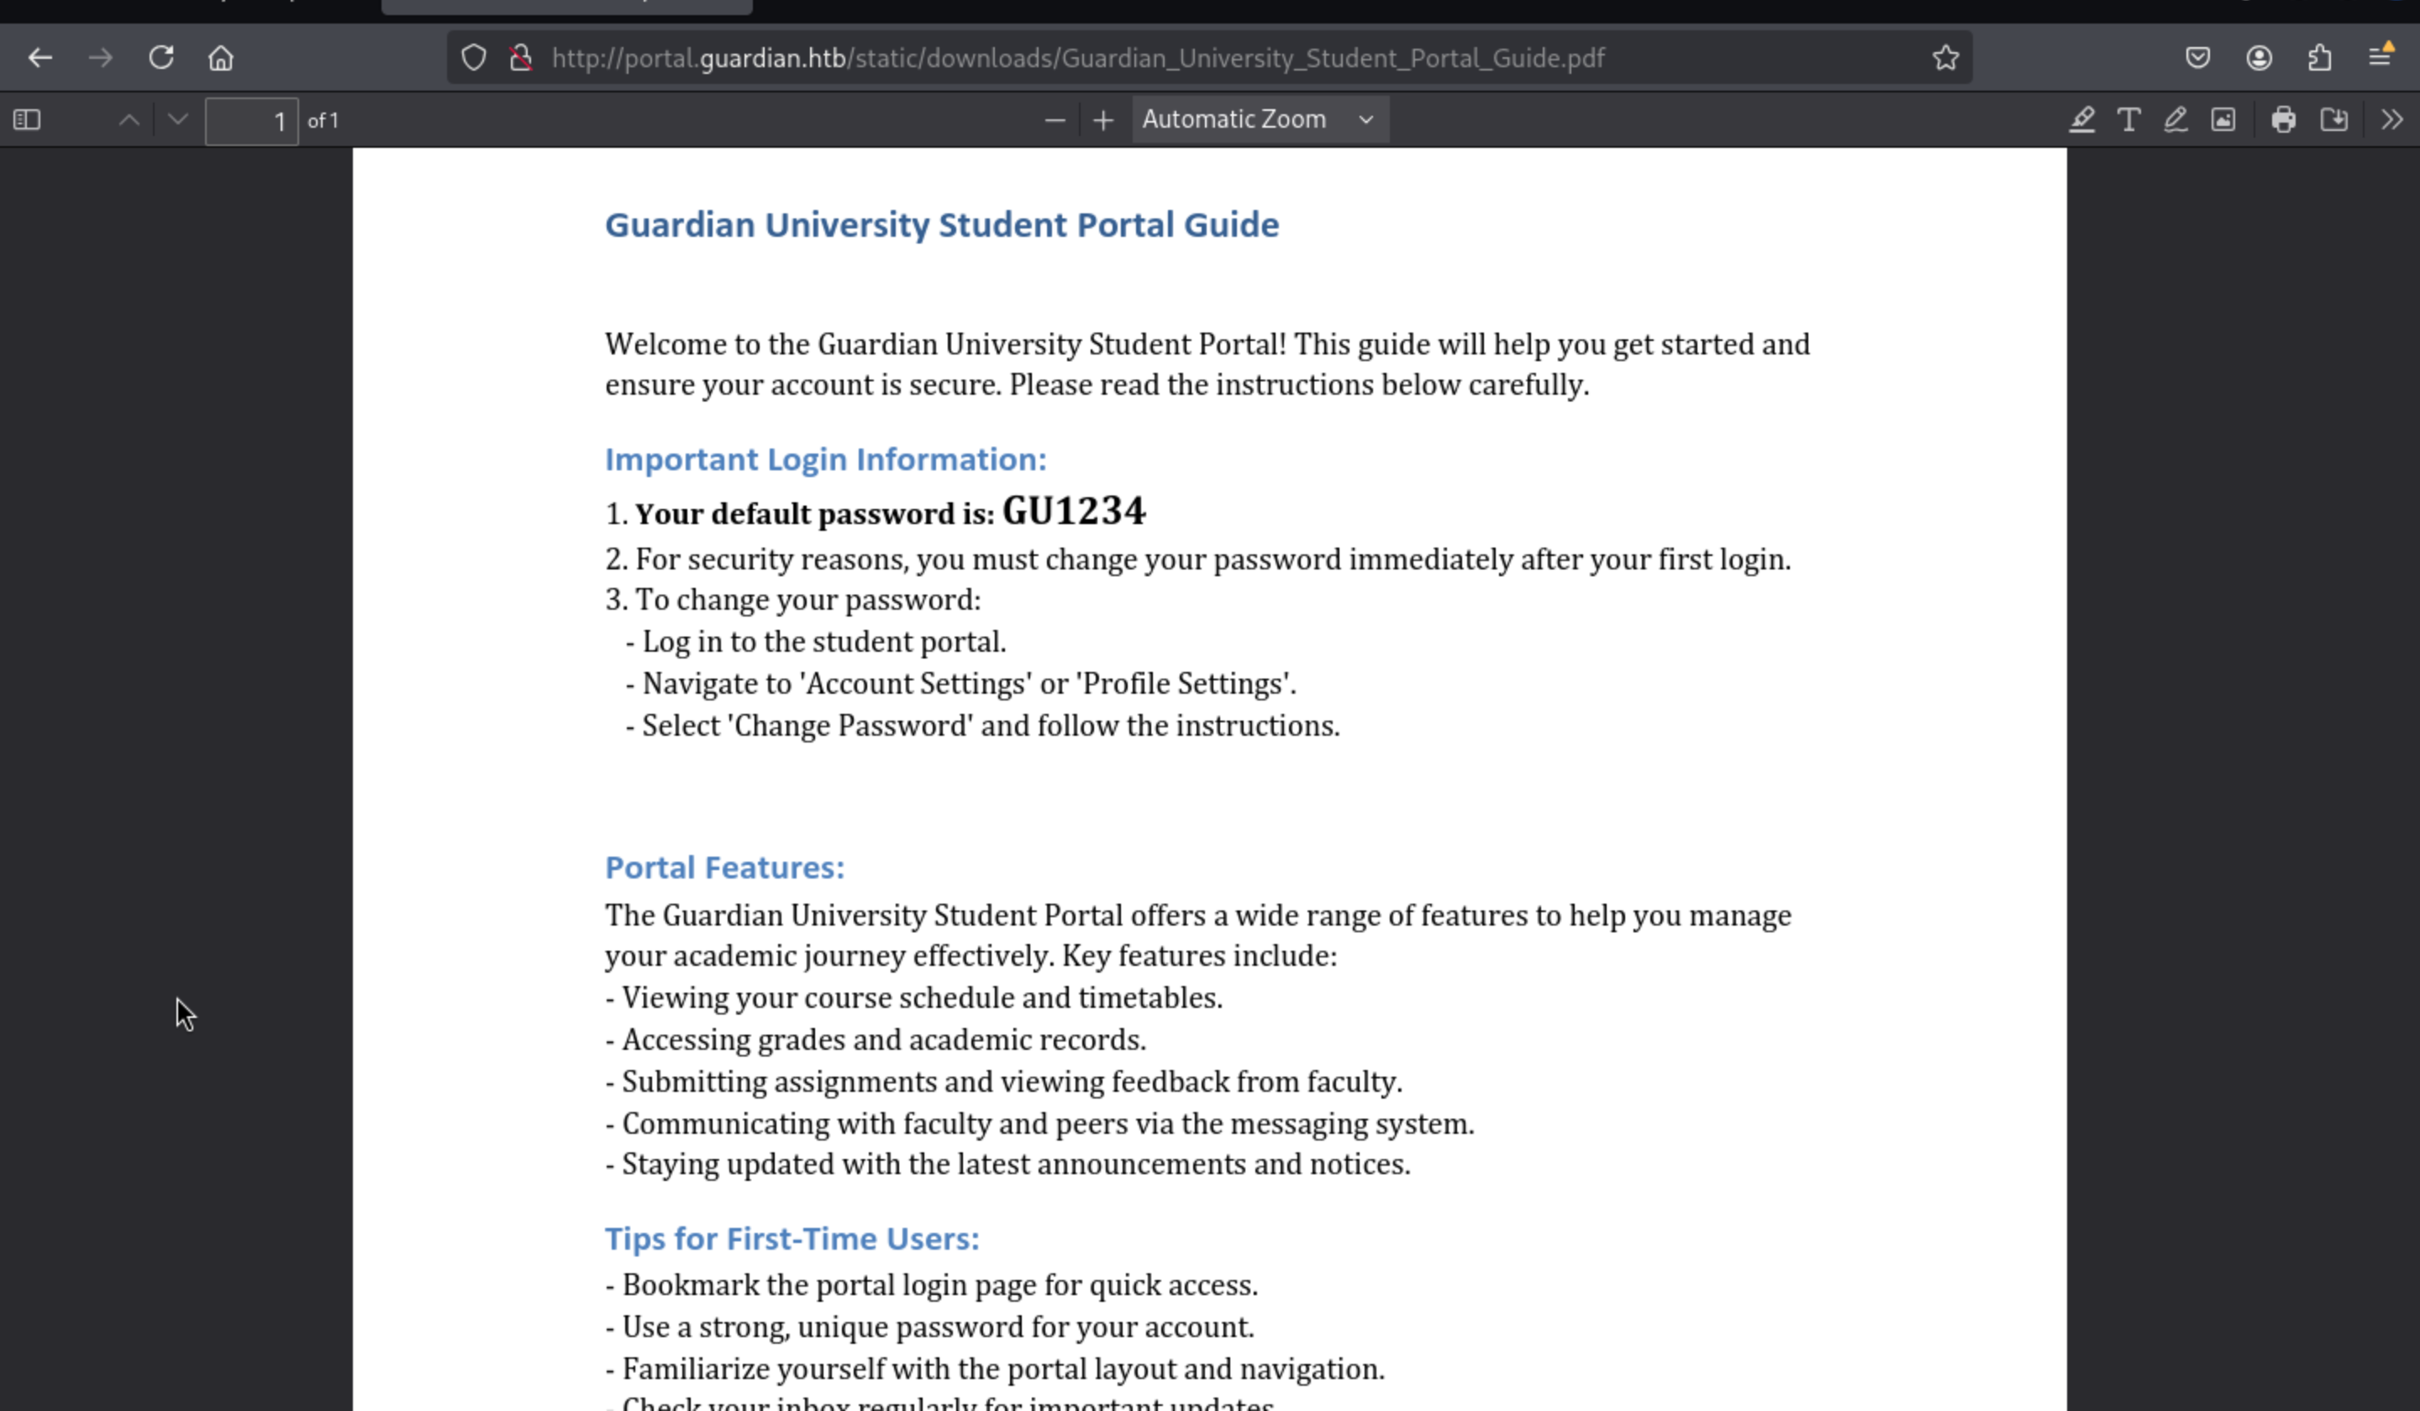Go to the next PDF page
The width and height of the screenshot is (2420, 1411).
click(177, 120)
